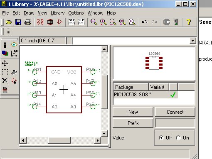
Task: Open the Help menu
Action: point(111,13)
